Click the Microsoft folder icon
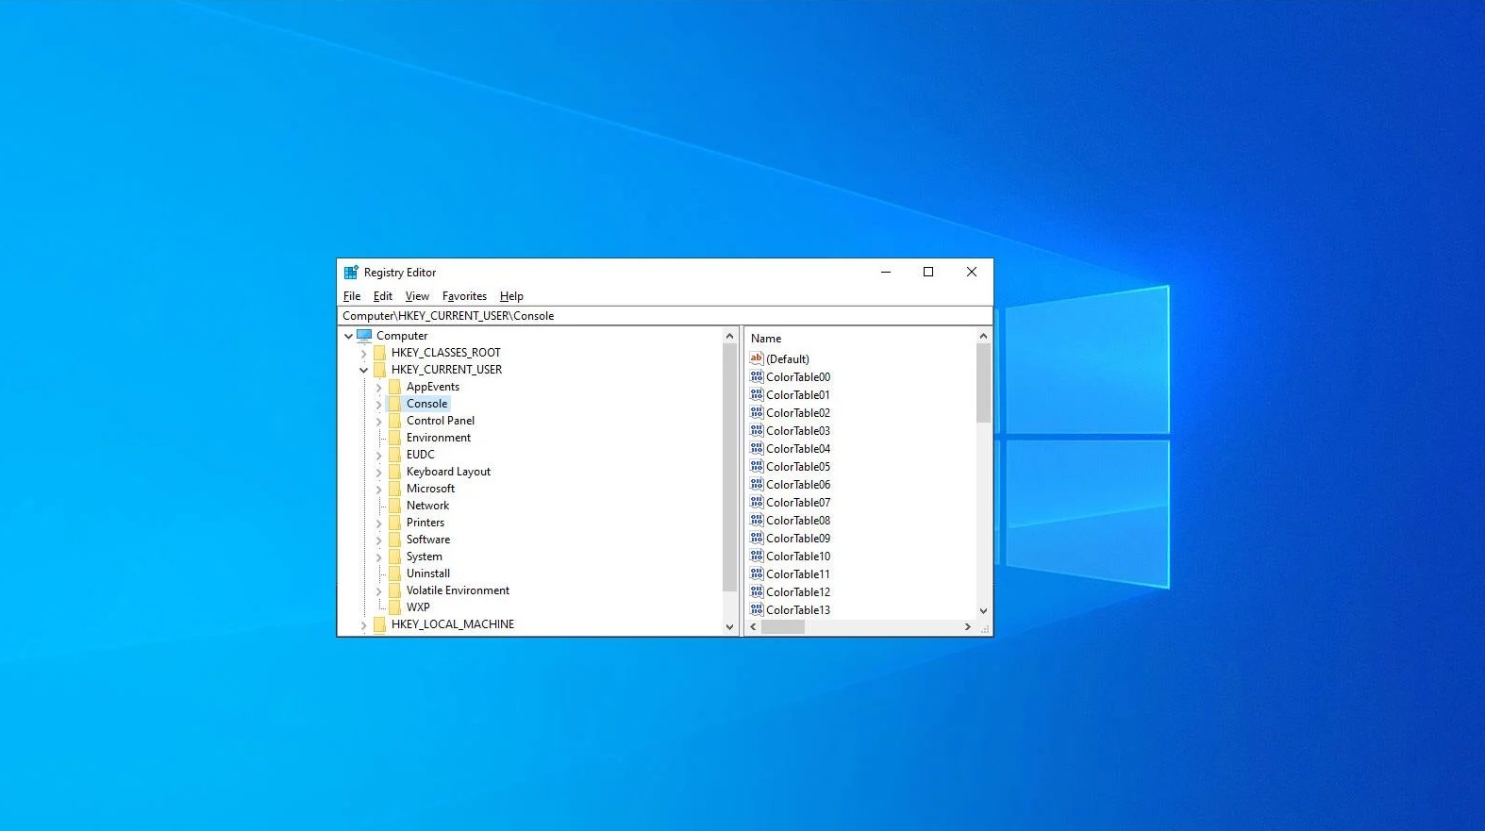The height and width of the screenshot is (831, 1485). point(394,489)
